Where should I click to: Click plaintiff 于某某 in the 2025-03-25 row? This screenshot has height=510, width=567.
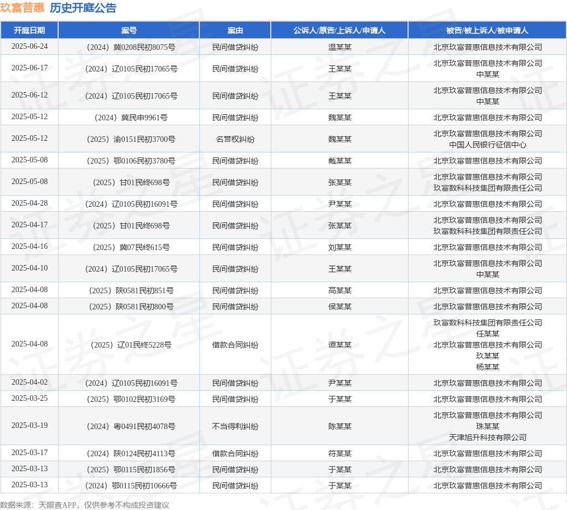pyautogui.click(x=339, y=399)
